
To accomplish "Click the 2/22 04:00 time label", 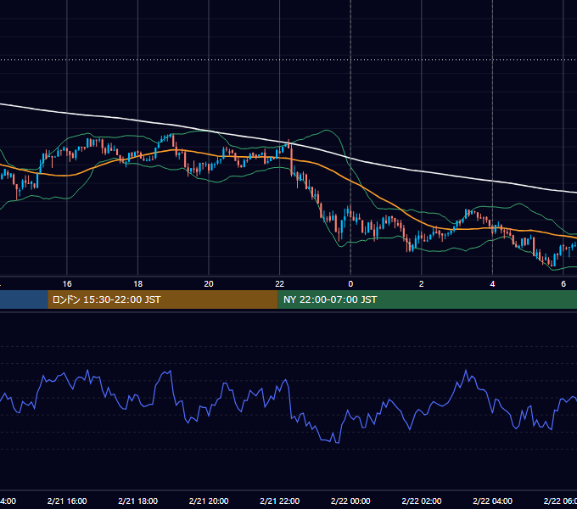I will coord(492,501).
